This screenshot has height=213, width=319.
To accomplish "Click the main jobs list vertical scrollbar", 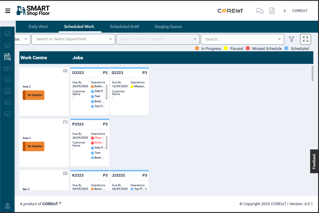I will click(x=312, y=73).
